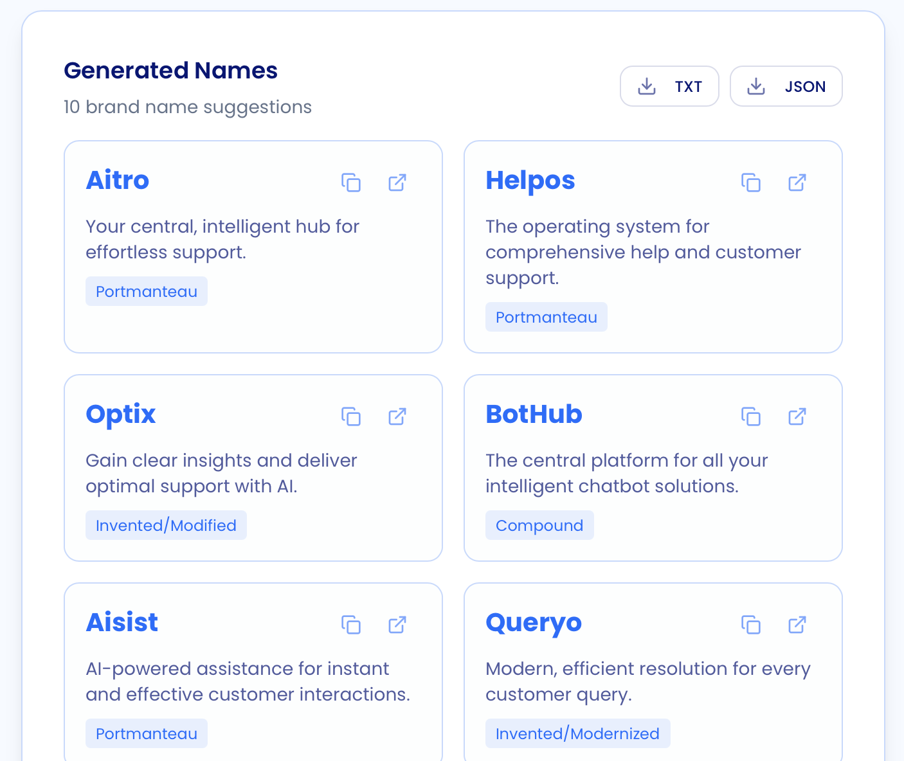
Task: Select the Helpos name heading
Action: coord(530,181)
